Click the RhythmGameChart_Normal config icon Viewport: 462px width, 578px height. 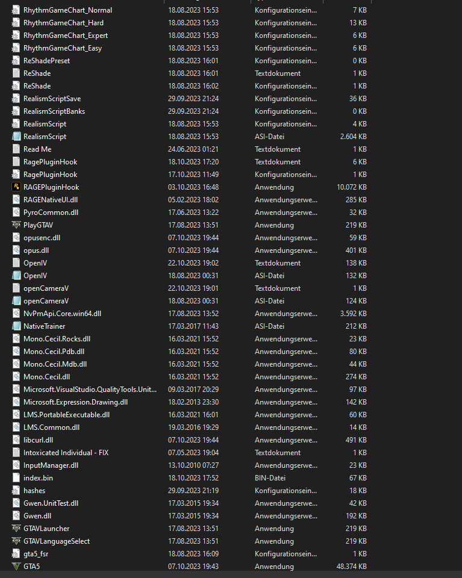(16, 10)
